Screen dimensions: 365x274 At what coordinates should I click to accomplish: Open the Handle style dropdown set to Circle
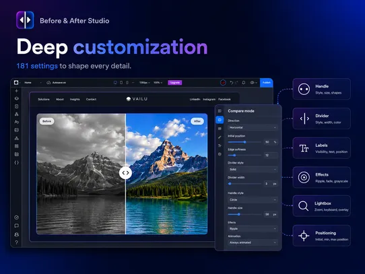tap(253, 200)
